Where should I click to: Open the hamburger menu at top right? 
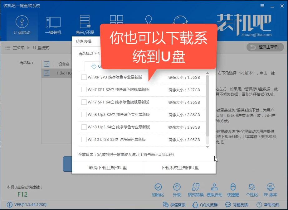point(262,5)
